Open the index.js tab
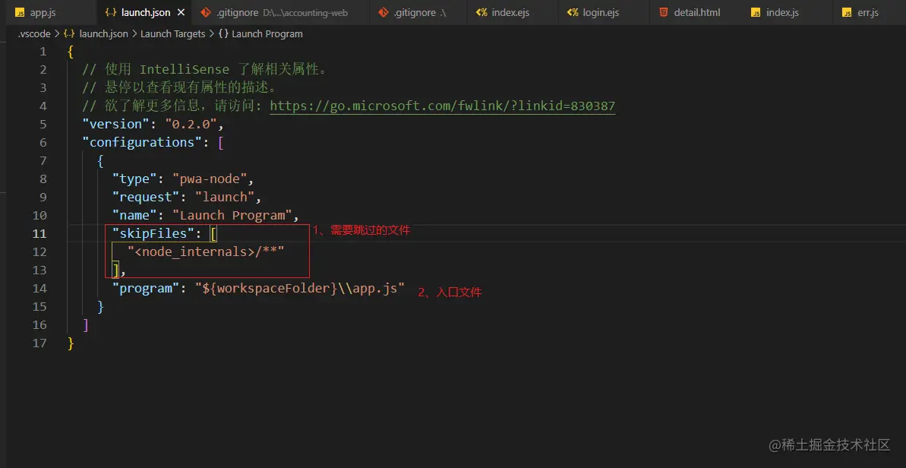Viewport: 906px width, 468px height. (788, 12)
